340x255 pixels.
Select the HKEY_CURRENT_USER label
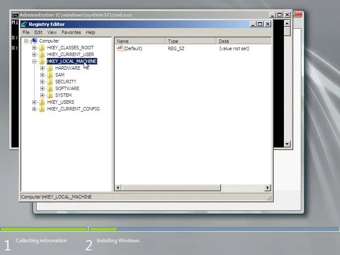point(71,54)
